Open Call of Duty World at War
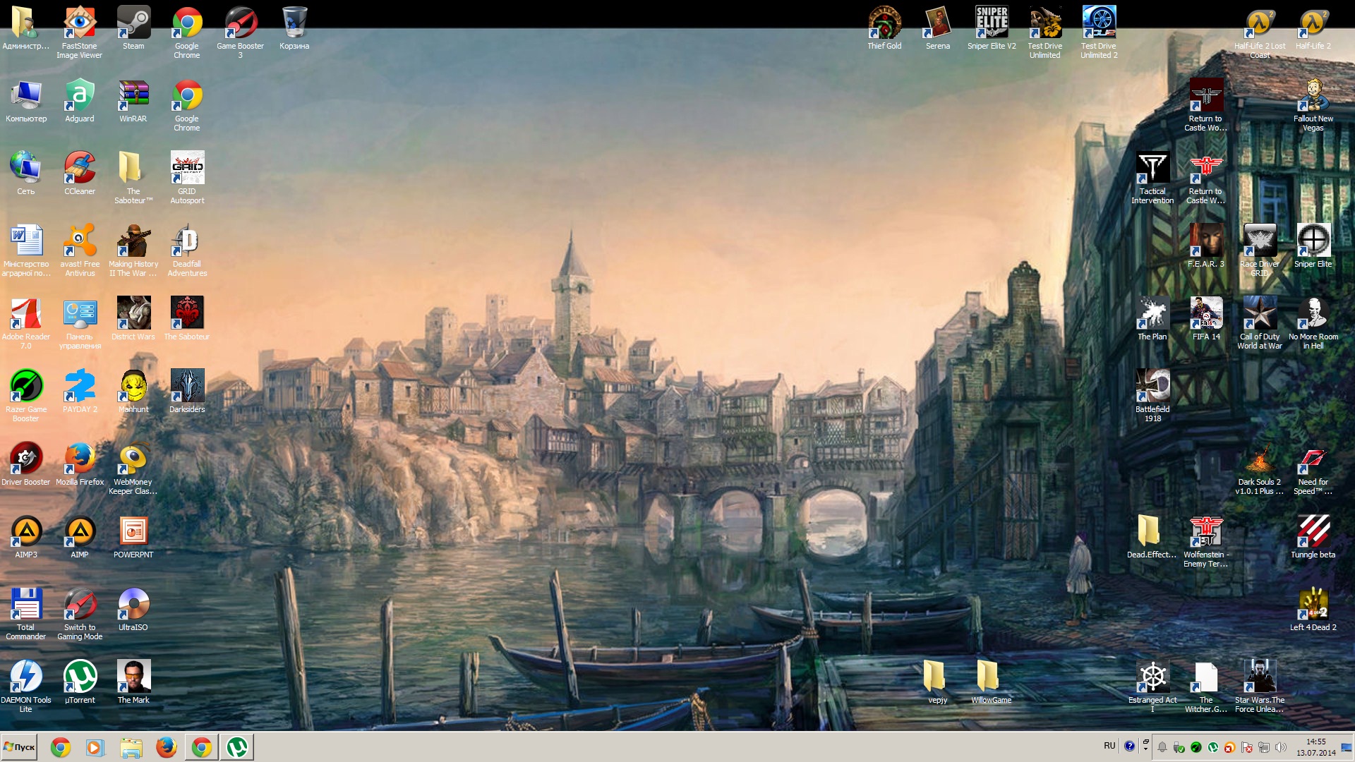Image resolution: width=1355 pixels, height=762 pixels. [1260, 322]
